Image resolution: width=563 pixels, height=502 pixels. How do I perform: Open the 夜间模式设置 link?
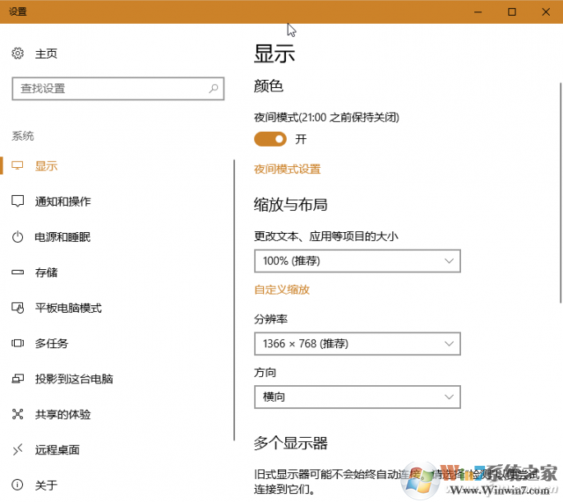point(287,170)
